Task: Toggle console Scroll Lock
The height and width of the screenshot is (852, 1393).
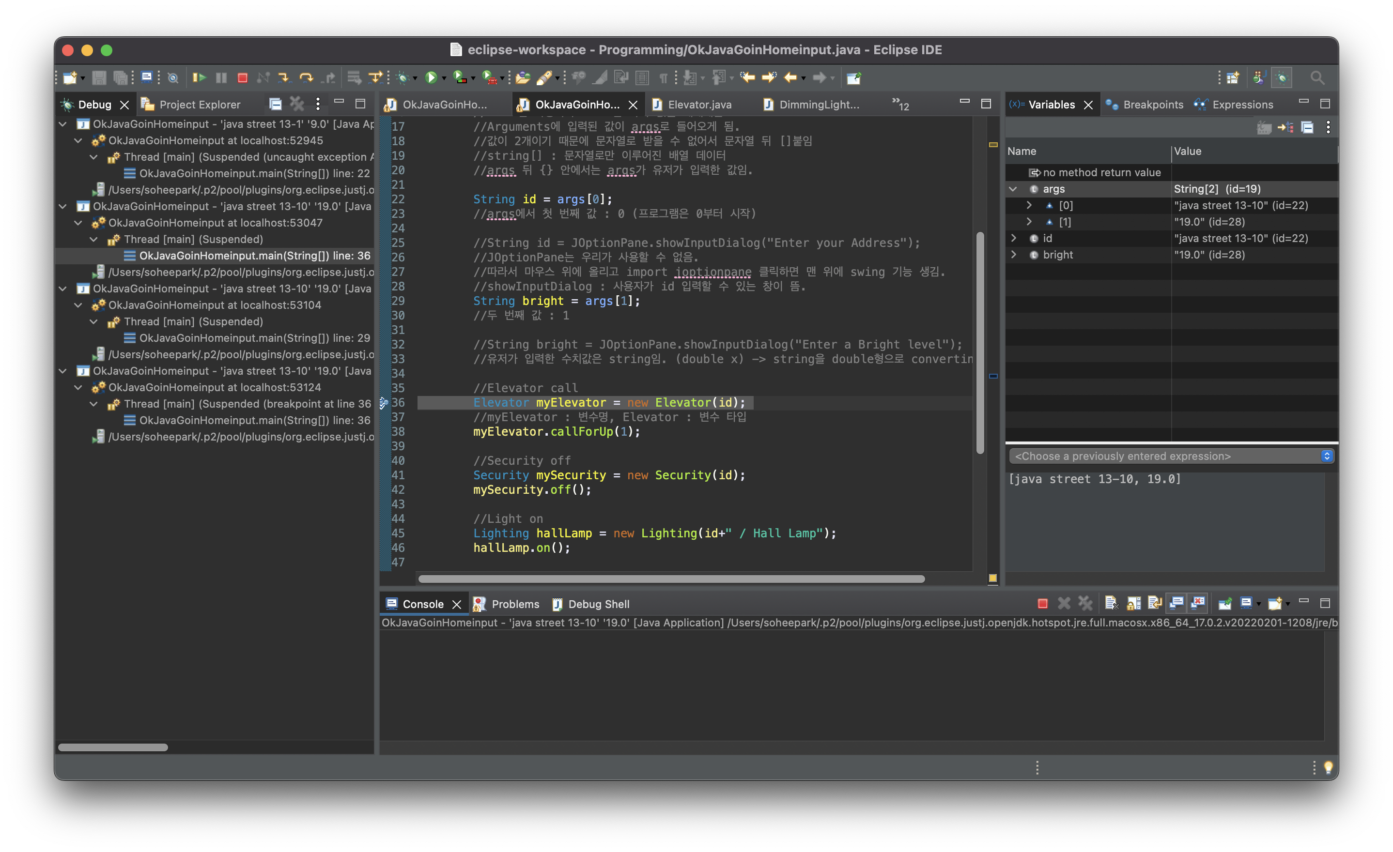Action: point(1133,603)
